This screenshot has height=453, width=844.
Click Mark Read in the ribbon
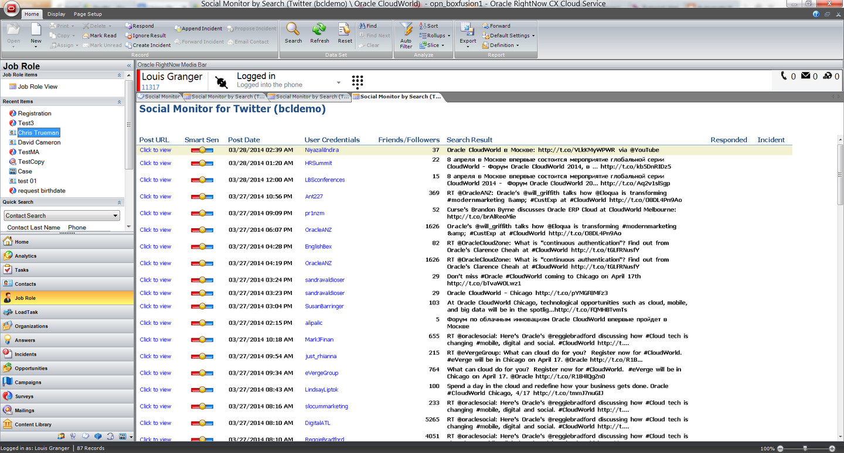coord(99,35)
